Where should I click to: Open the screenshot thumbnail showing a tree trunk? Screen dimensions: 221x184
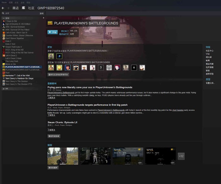tap(63, 156)
